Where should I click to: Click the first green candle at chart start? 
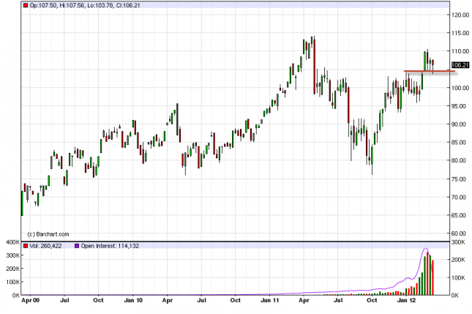pyautogui.click(x=22, y=203)
